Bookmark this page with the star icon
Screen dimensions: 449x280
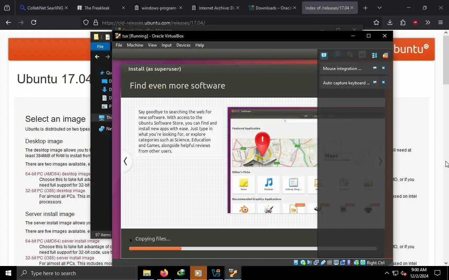[x=376, y=22]
